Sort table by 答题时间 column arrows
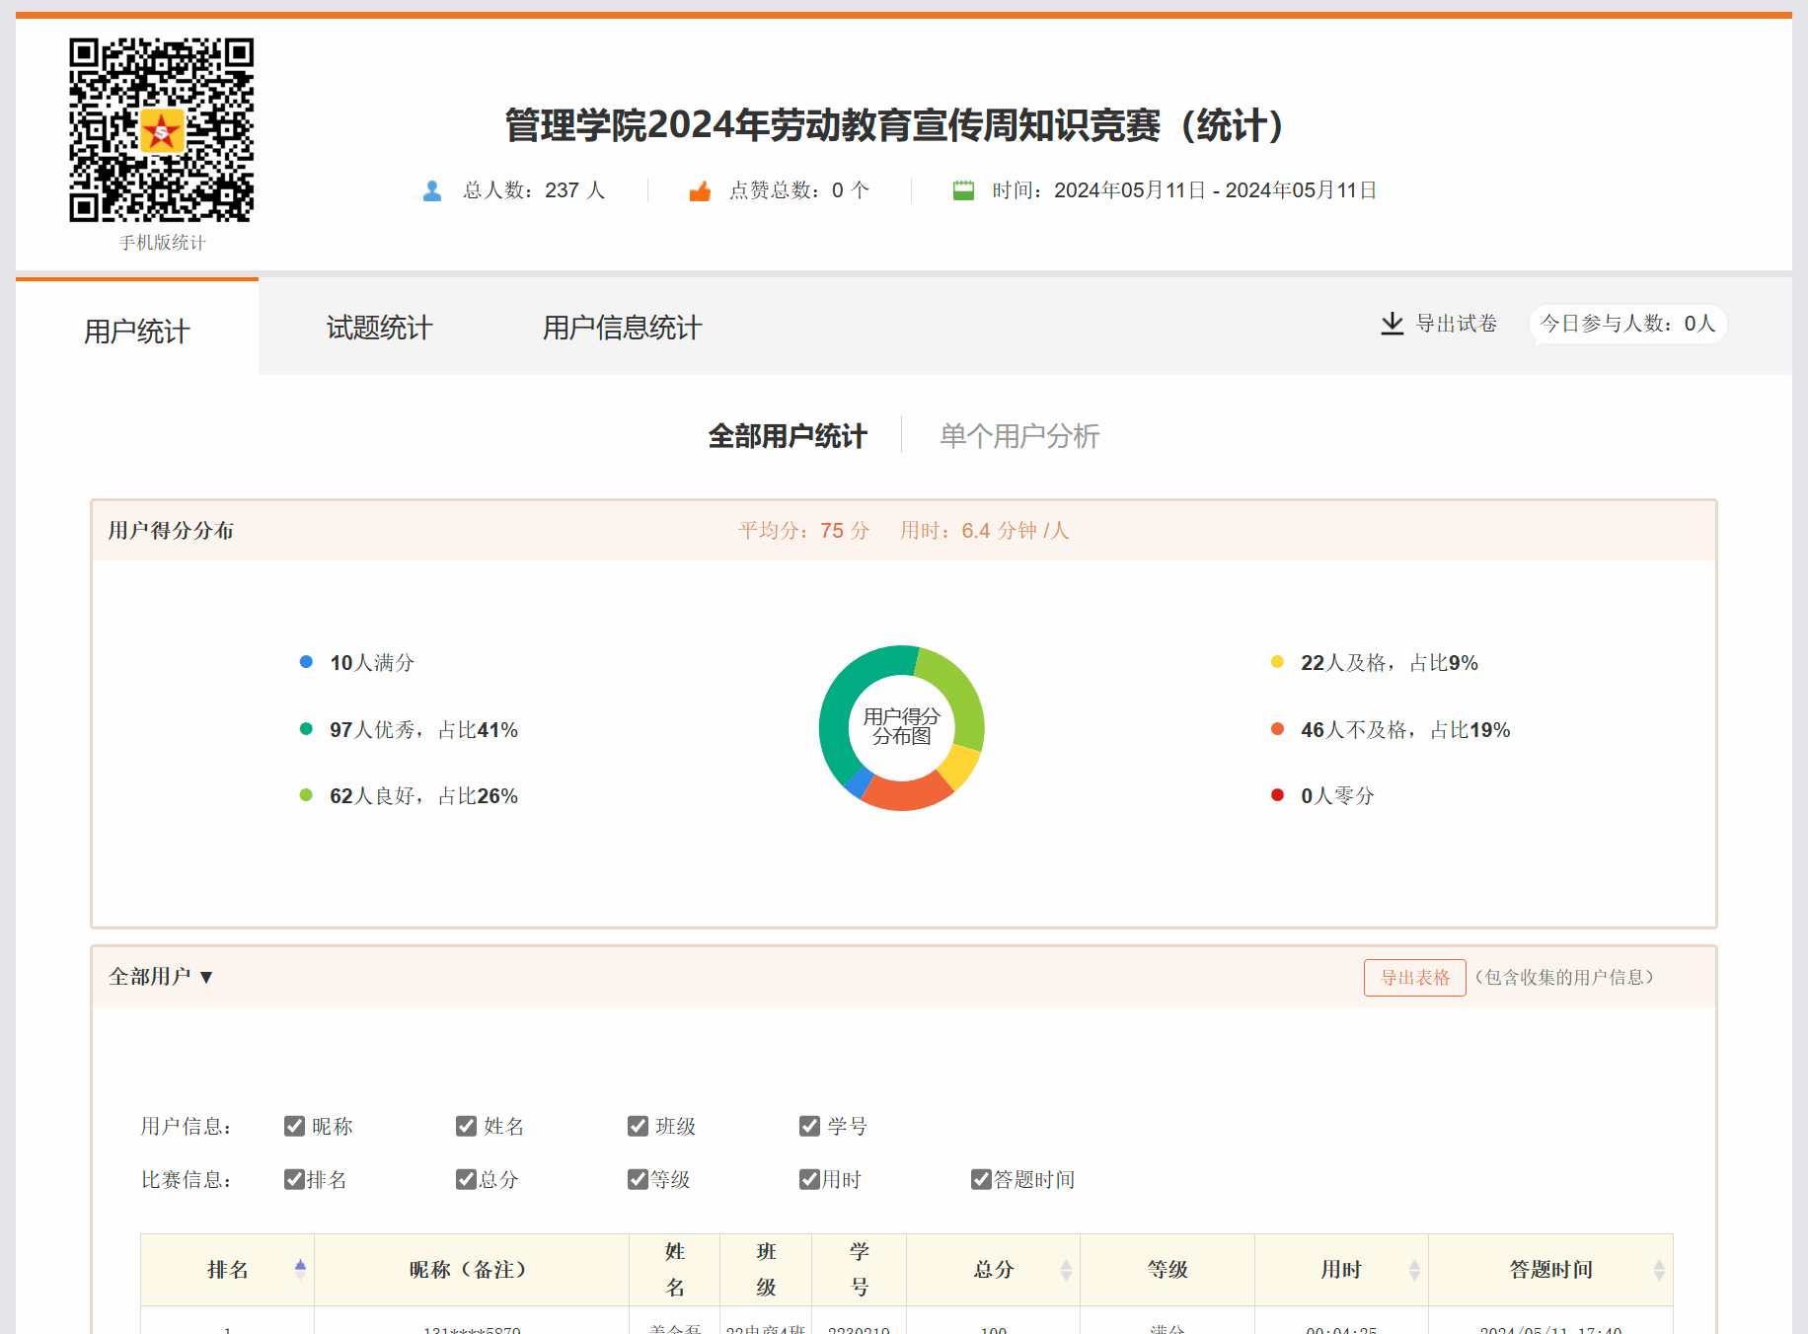This screenshot has width=1808, height=1334. tap(1659, 1270)
